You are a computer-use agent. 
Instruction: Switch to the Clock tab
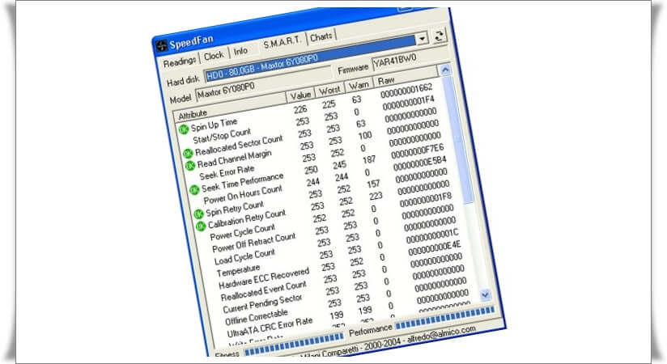tap(214, 56)
